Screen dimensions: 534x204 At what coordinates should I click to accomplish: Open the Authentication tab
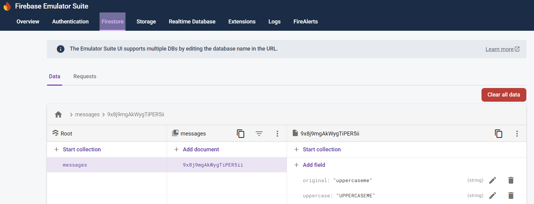(x=70, y=22)
